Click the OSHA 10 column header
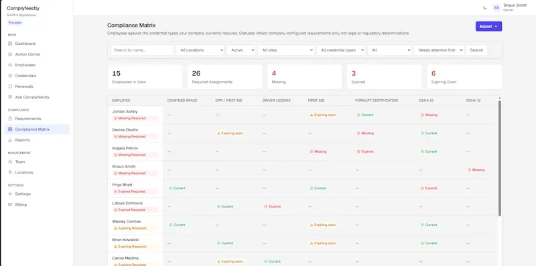Viewport: 536px width, 266px height. (x=426, y=101)
